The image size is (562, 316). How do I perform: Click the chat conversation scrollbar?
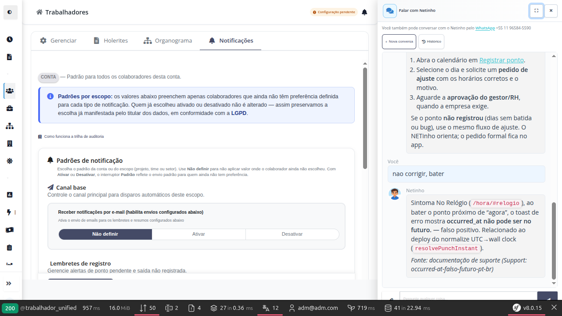coord(554,240)
